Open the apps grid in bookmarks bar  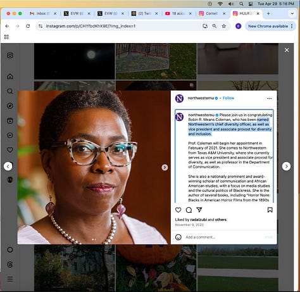click(x=6, y=37)
